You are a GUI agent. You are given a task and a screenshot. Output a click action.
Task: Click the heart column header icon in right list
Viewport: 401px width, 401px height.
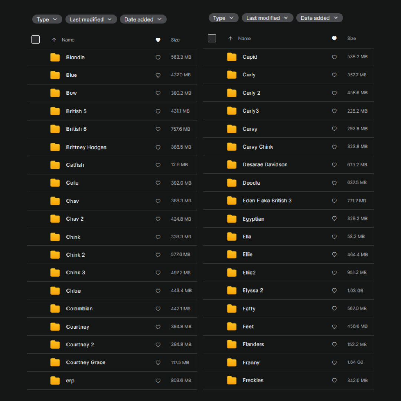point(334,38)
